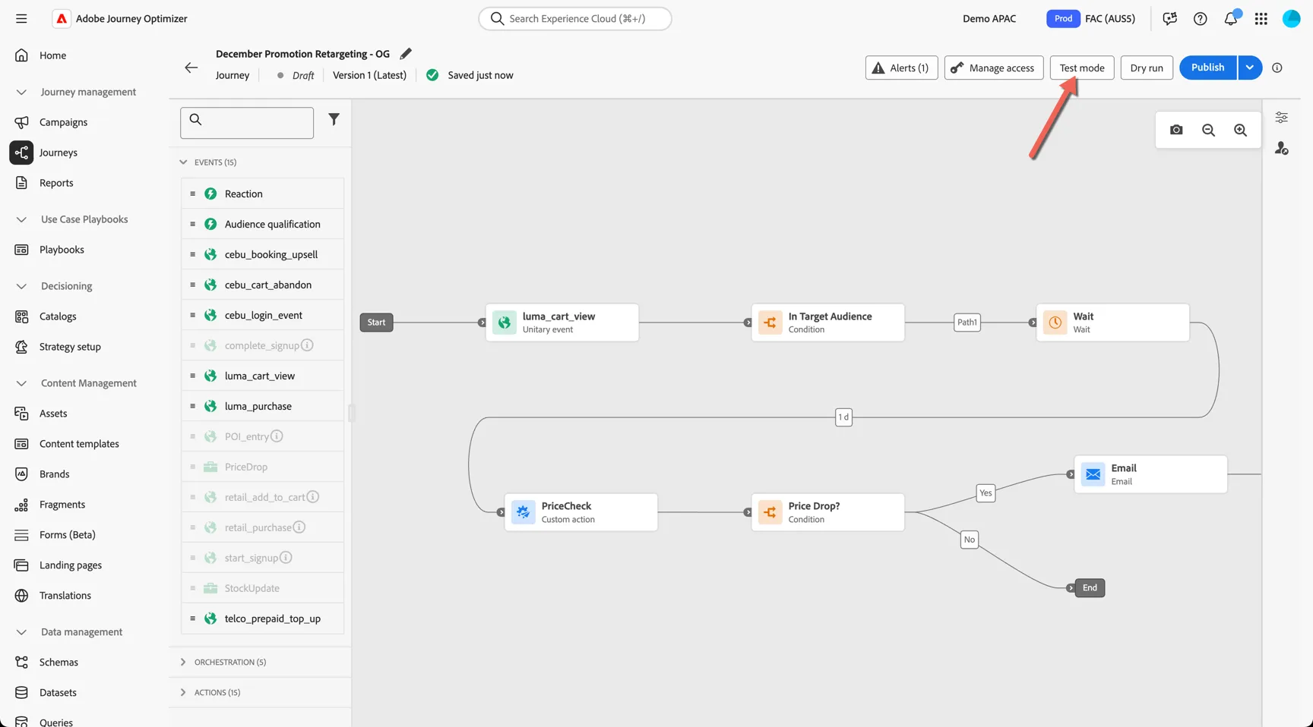Image resolution: width=1313 pixels, height=727 pixels.
Task: Open Alerts (1)
Action: pos(902,68)
